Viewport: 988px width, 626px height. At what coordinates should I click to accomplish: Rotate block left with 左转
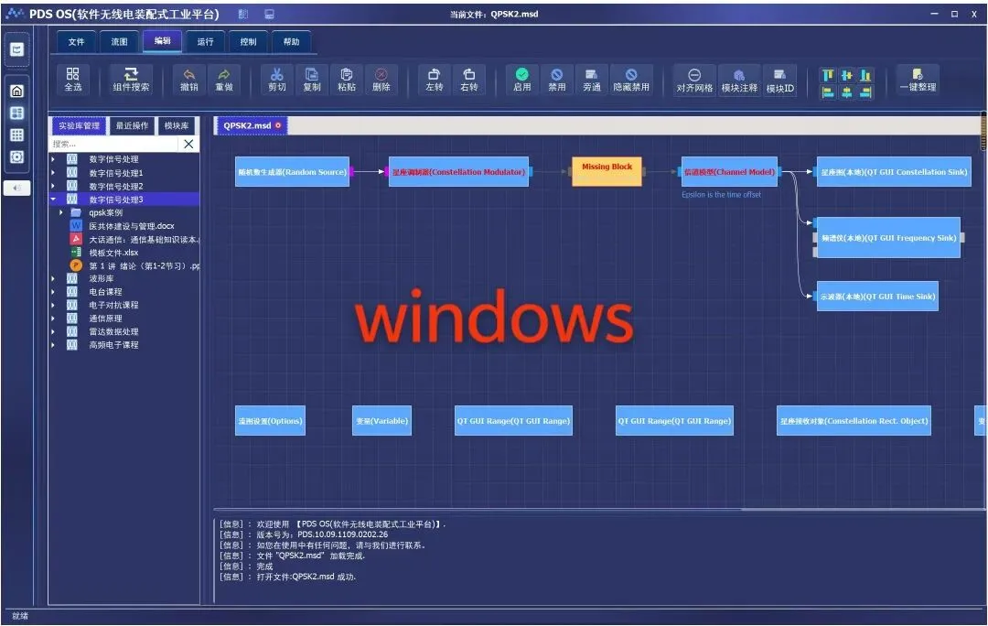(x=435, y=80)
